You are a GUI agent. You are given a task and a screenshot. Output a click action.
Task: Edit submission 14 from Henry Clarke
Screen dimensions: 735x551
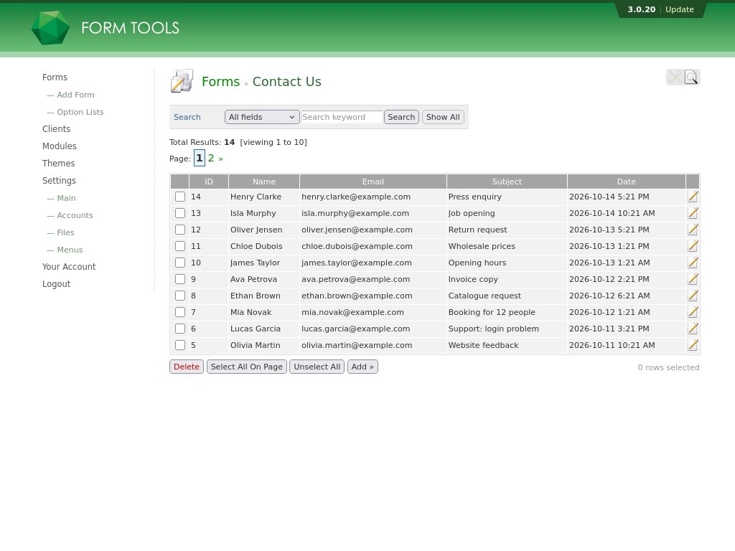pos(693,197)
